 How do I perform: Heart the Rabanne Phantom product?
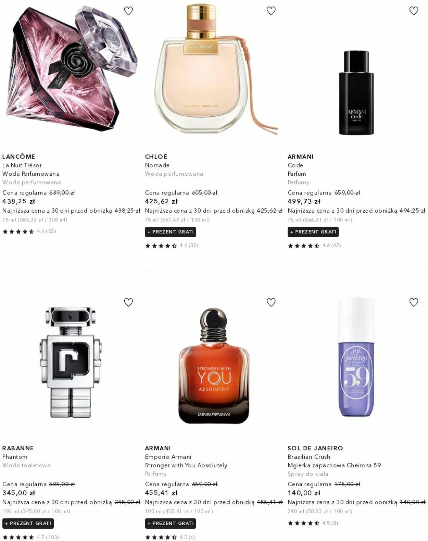click(x=128, y=302)
